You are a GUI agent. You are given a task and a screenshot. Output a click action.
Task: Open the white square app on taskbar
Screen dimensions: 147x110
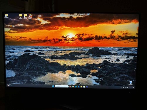pyautogui.click(x=84, y=87)
